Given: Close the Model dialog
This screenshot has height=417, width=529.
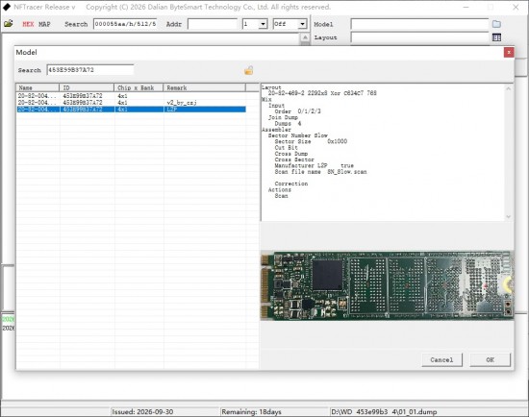Looking at the screenshot, I should tap(509, 52).
